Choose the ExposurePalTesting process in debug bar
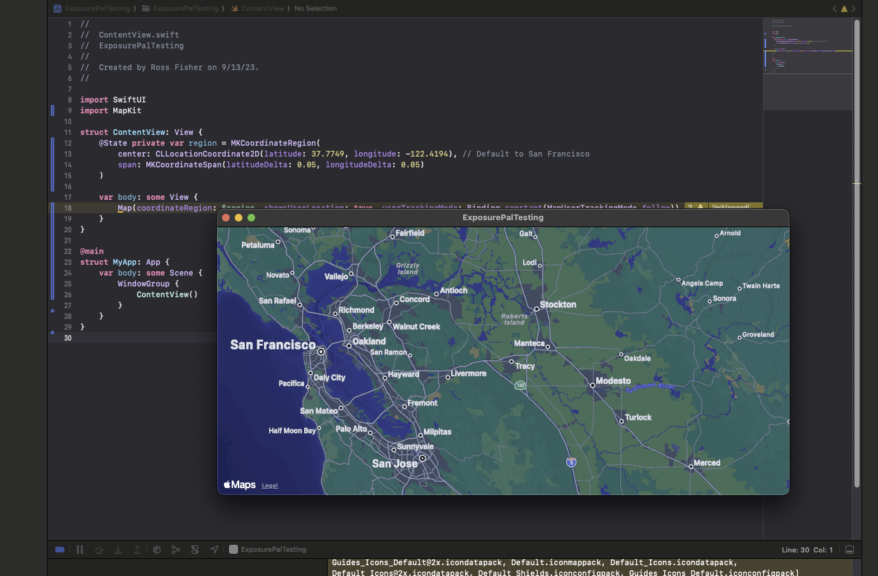 [268, 549]
